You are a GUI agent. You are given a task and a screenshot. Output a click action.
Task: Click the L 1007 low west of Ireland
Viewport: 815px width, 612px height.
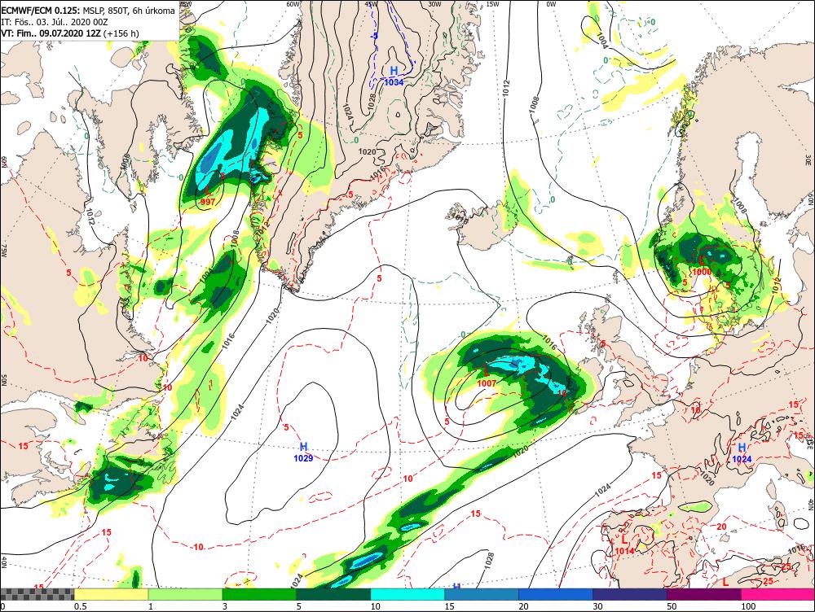pos(487,378)
